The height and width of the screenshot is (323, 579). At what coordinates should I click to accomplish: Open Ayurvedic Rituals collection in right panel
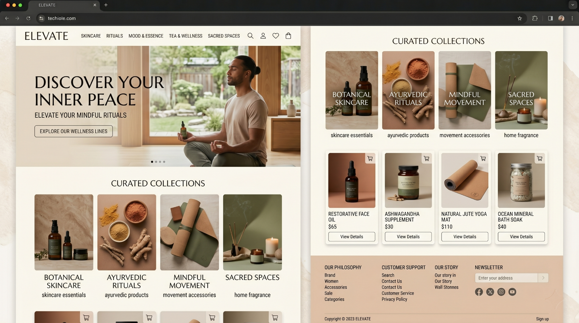click(x=408, y=90)
